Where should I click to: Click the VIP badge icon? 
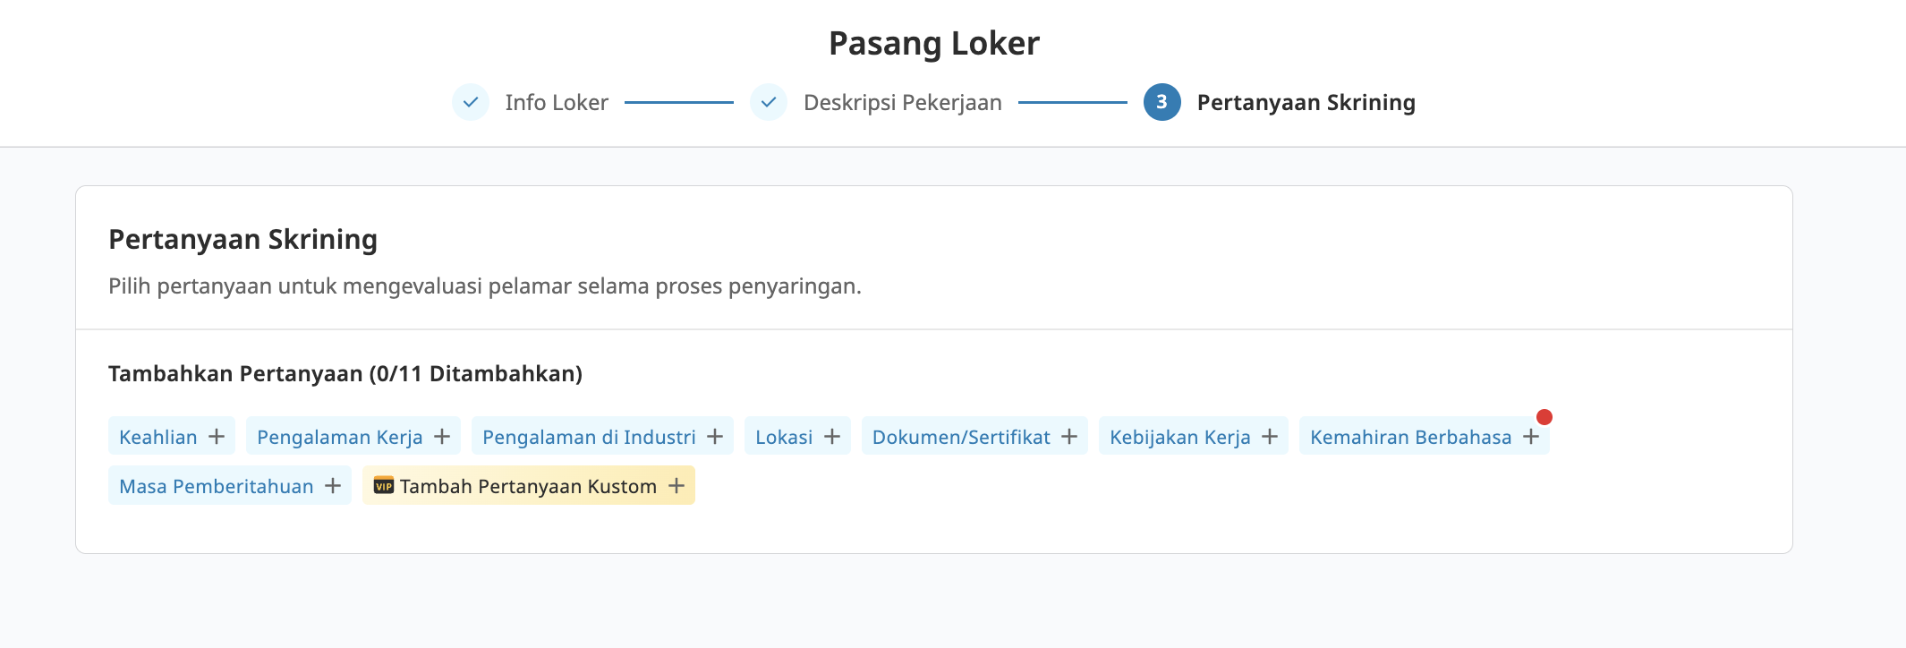point(384,486)
